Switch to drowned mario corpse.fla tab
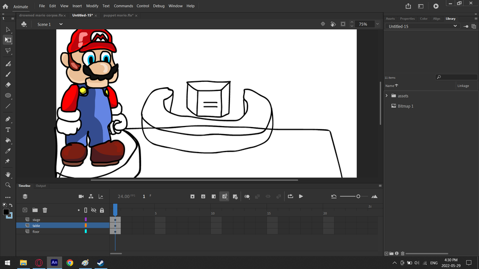Viewport: 479px width, 269px height. coord(40,15)
